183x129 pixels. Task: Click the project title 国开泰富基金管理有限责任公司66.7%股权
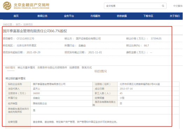(35, 31)
